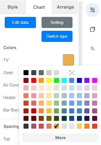Pick the checked orange recent color
The height and width of the screenshot is (145, 101).
(56, 126)
